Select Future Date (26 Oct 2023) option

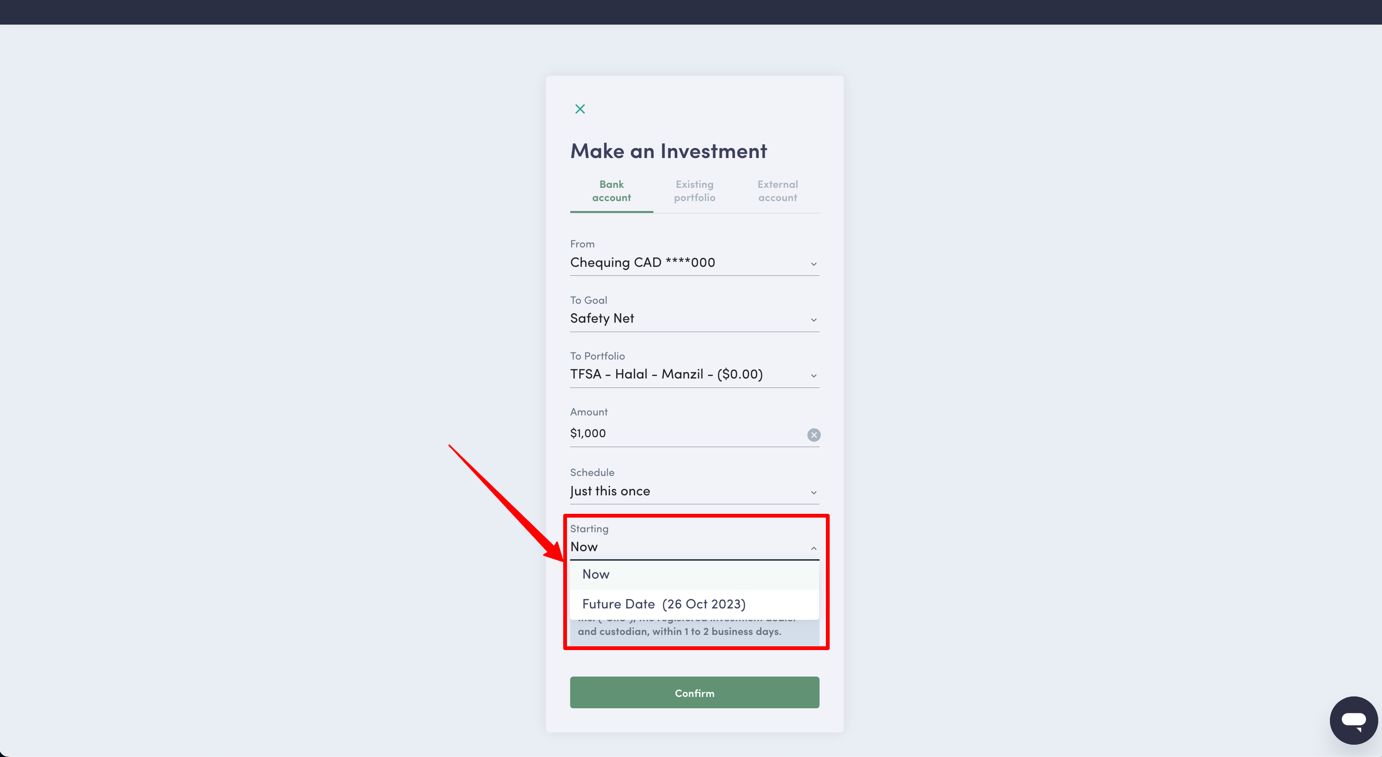[x=664, y=604]
